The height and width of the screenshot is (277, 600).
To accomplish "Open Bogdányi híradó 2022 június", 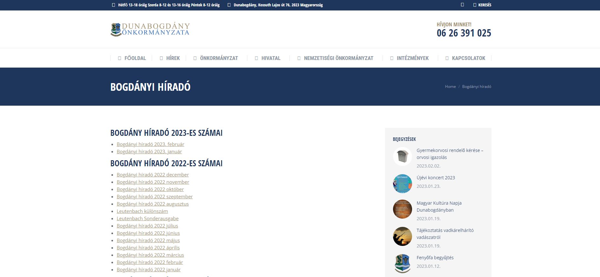I will (x=148, y=233).
